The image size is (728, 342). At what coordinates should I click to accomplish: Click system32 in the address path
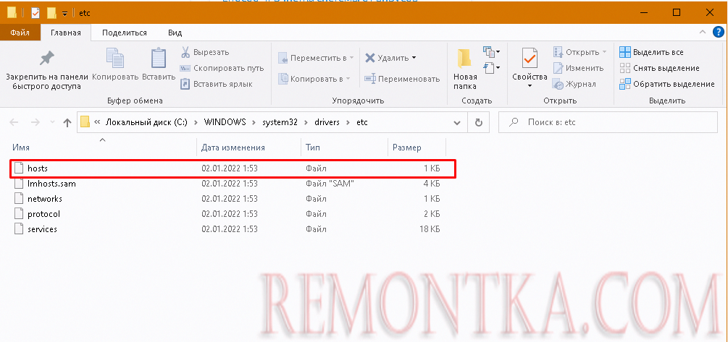(x=280, y=122)
